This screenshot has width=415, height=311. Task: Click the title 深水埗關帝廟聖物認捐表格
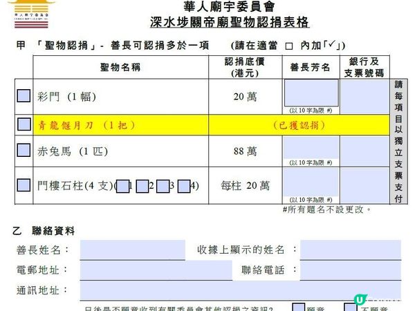pos(230,22)
